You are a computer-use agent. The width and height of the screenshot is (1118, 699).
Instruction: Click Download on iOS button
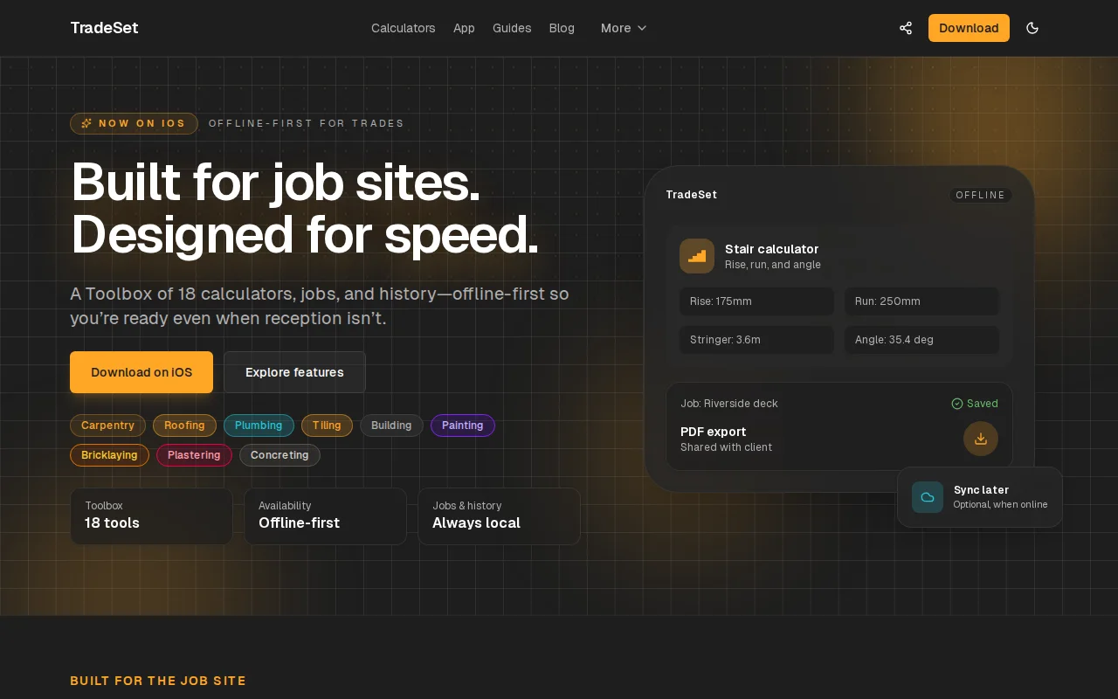(x=141, y=372)
